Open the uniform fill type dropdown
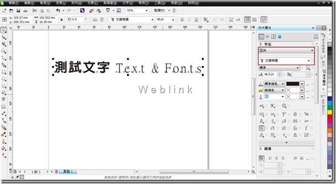336x184 pixels. pos(274,84)
